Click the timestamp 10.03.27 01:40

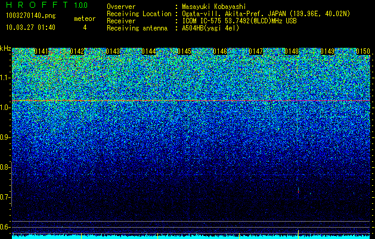(x=30, y=27)
